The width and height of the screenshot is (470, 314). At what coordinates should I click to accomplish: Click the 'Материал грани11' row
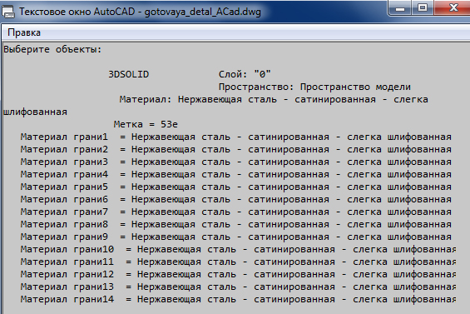[238, 262]
